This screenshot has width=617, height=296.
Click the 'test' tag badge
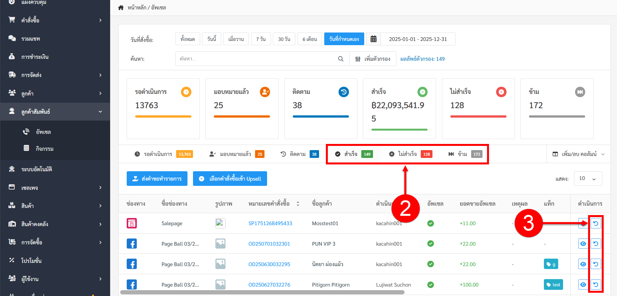[553, 285]
